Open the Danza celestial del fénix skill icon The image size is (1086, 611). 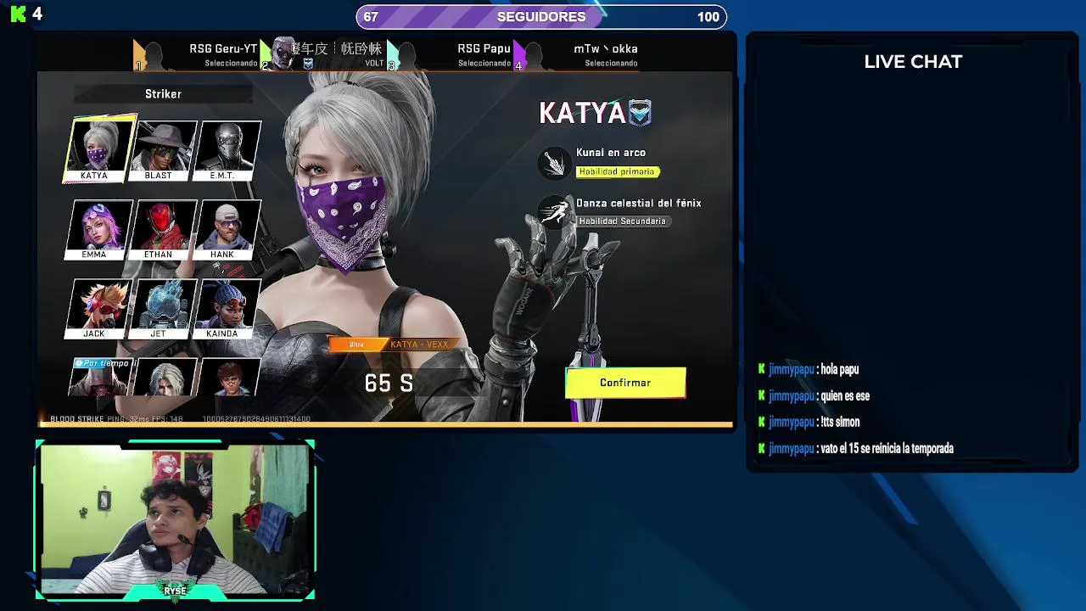(555, 212)
